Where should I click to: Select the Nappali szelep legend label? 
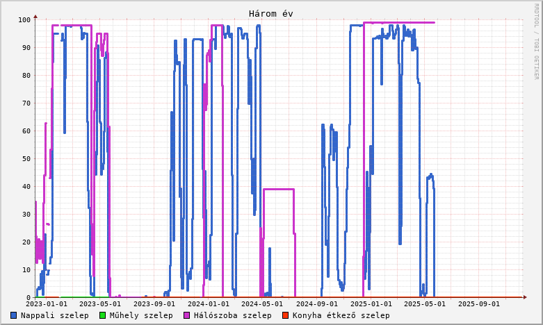tap(54, 315)
